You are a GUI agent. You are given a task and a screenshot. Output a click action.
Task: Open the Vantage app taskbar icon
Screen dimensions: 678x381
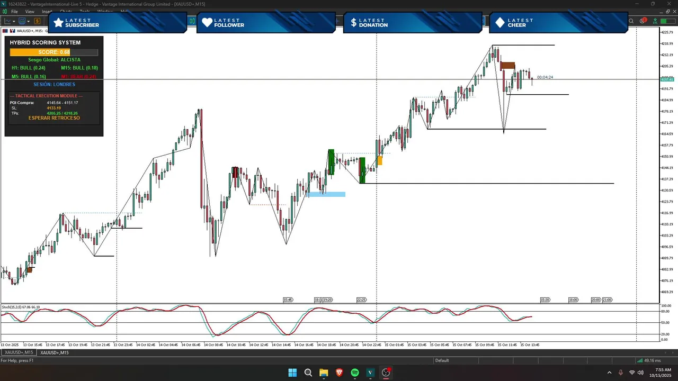370,373
